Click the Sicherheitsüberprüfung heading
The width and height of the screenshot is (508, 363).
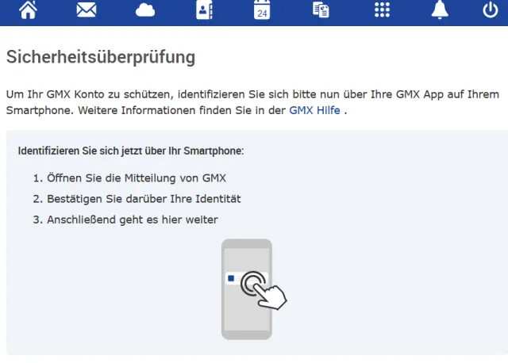101,57
